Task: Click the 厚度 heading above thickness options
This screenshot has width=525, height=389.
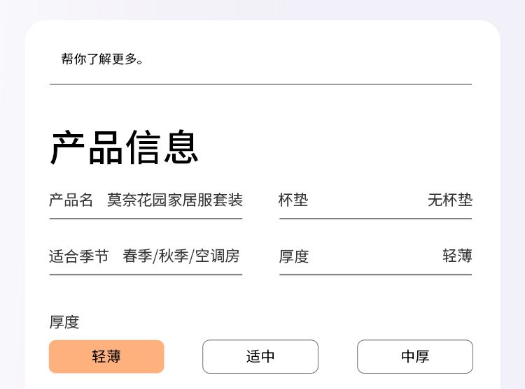Action: click(x=64, y=322)
